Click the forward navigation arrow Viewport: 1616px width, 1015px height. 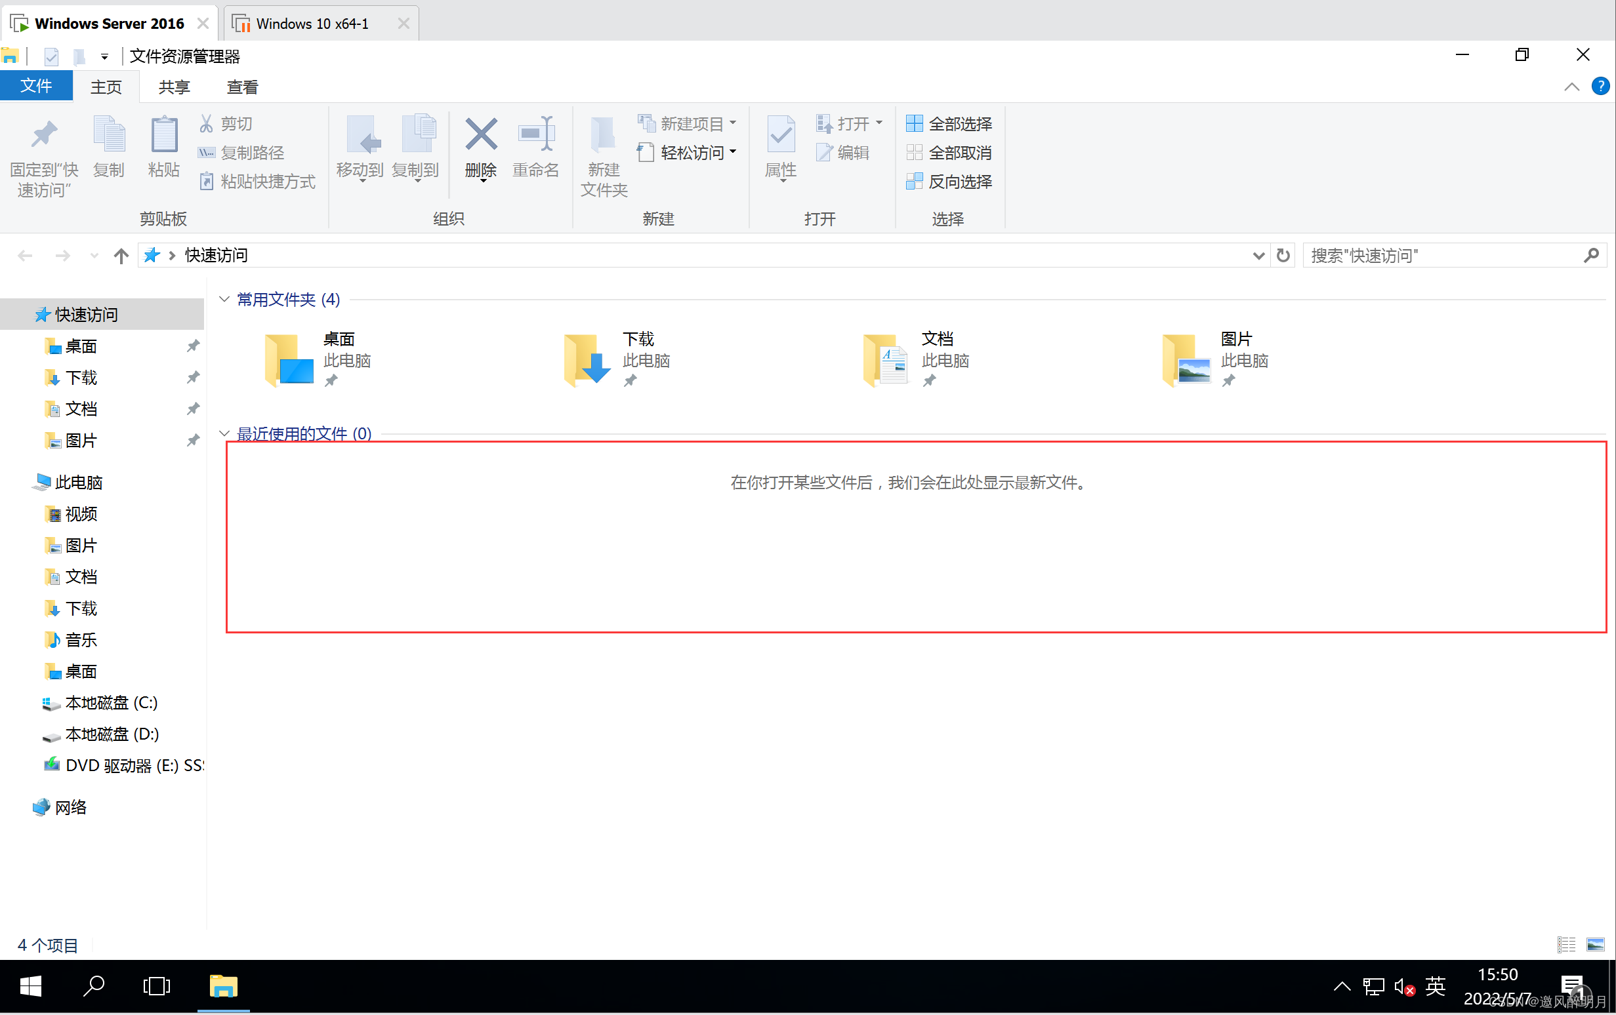[62, 256]
